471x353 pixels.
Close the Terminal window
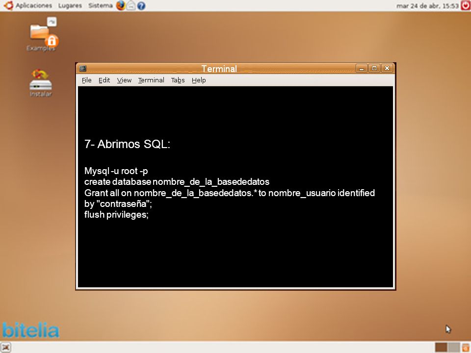pos(387,69)
